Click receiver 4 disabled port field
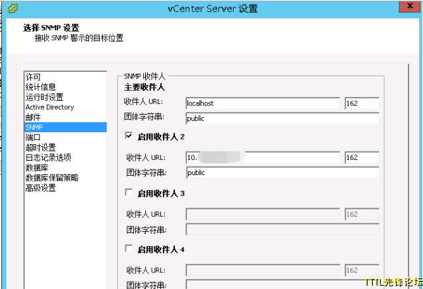This screenshot has height=289, width=423. 362,271
